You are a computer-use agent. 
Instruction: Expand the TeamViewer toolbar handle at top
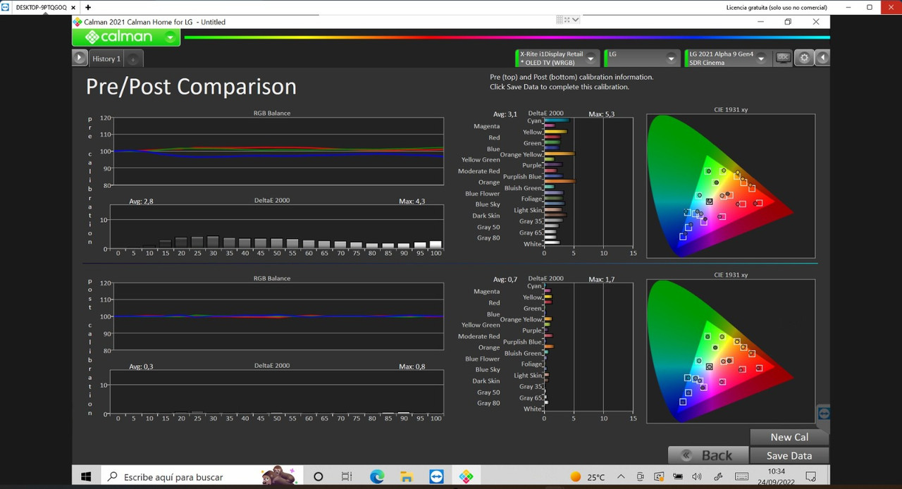pos(567,20)
